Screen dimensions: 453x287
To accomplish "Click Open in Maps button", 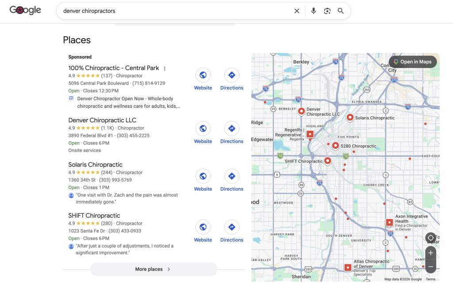I will [413, 62].
